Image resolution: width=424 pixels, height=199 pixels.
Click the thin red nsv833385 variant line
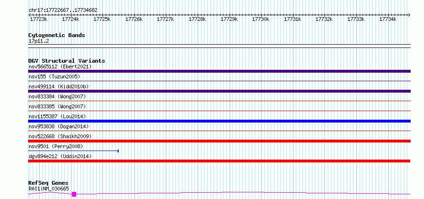click(219, 111)
